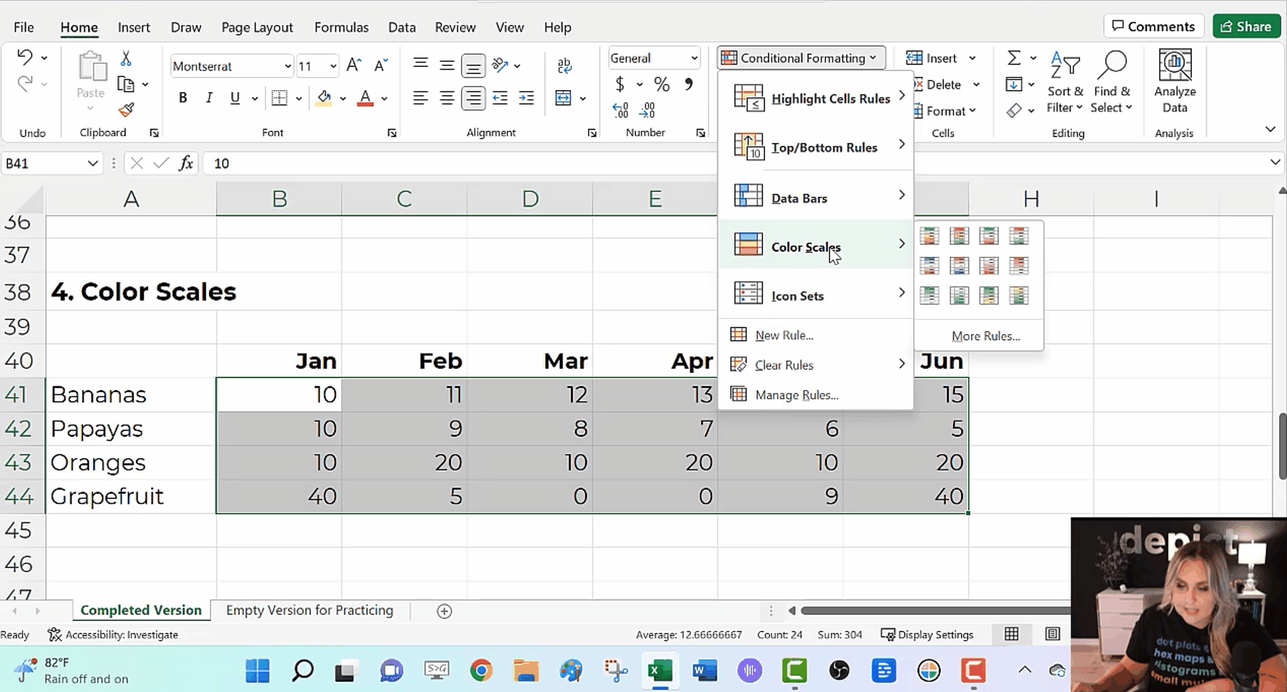
Task: Toggle Align Left
Action: (420, 98)
